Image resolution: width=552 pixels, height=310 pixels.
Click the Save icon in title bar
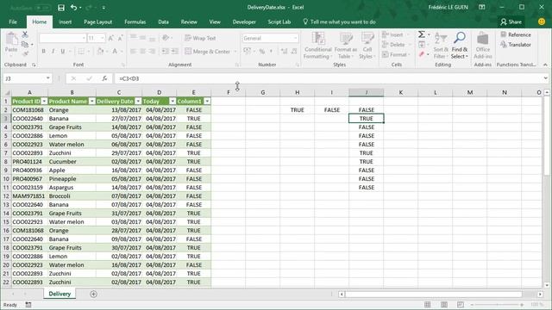[61, 8]
